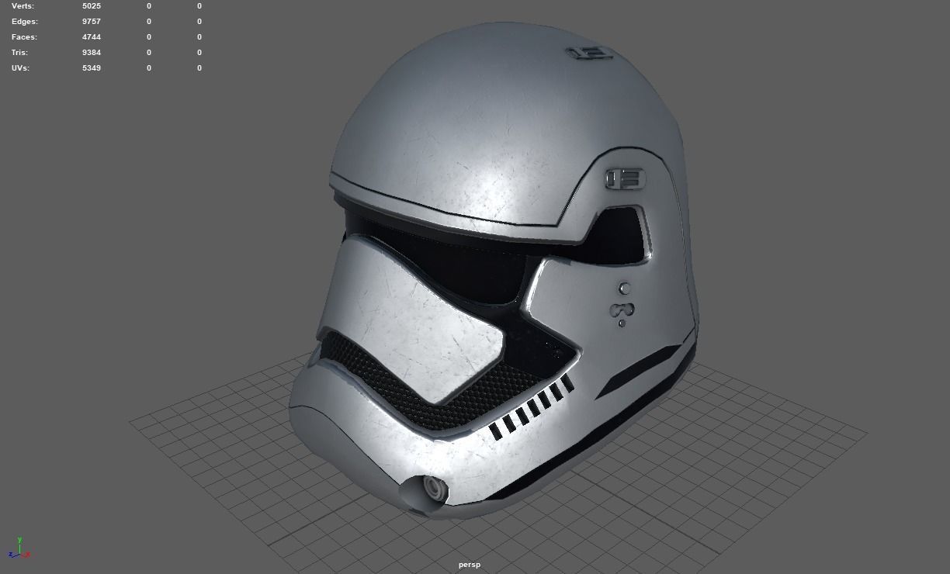
Task: Select the UVs count 5349
Action: [x=92, y=68]
